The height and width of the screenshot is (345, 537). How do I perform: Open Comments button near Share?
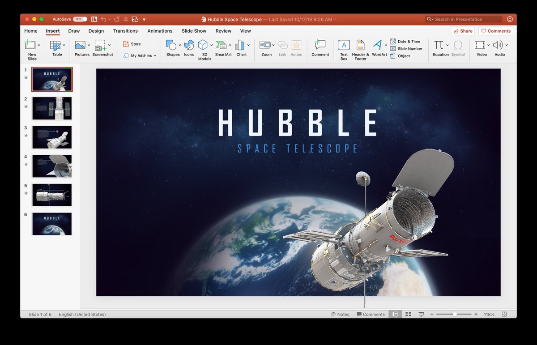496,31
